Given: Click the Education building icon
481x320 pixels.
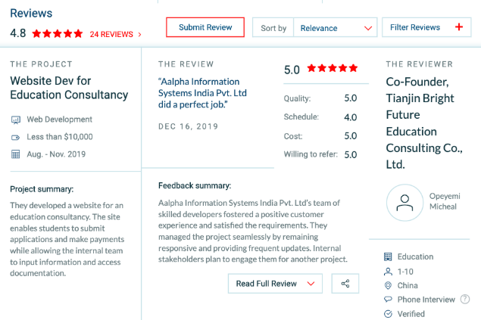Looking at the screenshot, I should [389, 257].
